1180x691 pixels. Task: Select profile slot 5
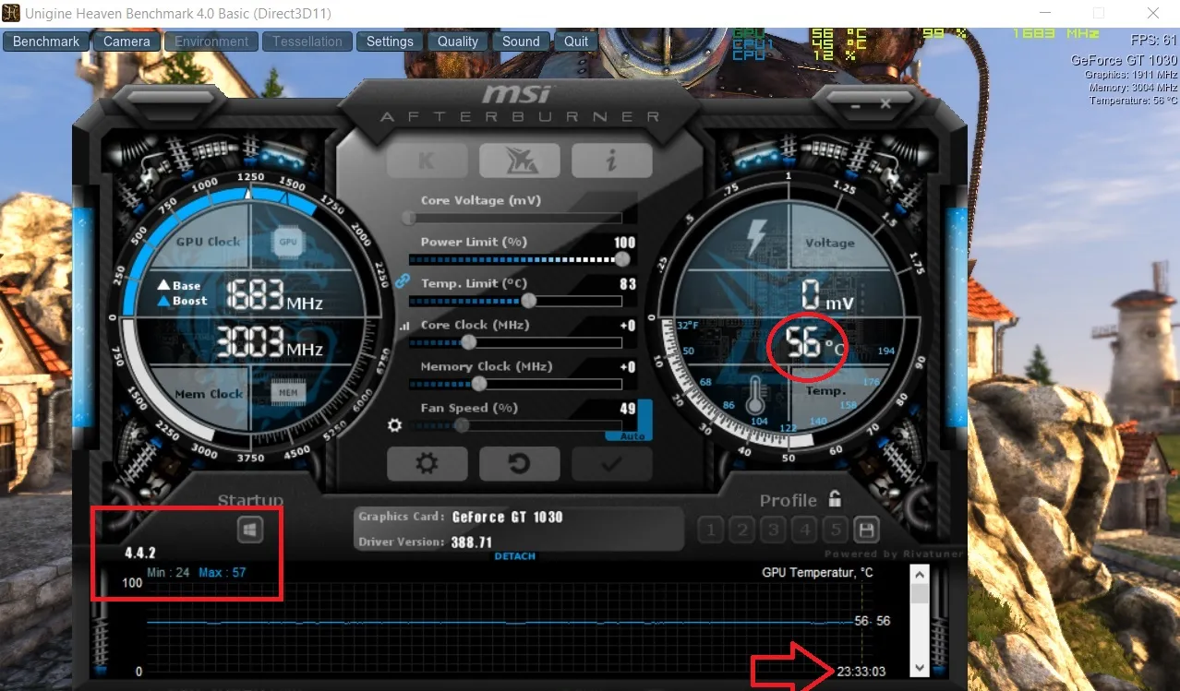point(837,530)
